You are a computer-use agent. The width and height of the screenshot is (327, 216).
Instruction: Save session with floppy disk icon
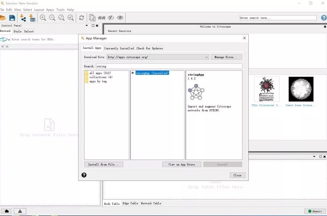click(12, 18)
